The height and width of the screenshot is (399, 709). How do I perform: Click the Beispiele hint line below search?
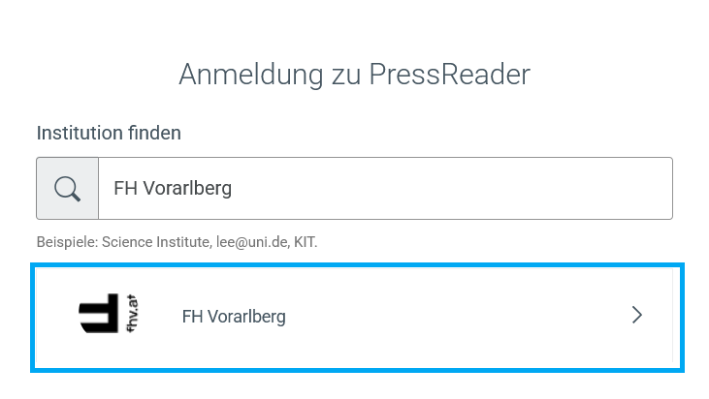click(177, 242)
